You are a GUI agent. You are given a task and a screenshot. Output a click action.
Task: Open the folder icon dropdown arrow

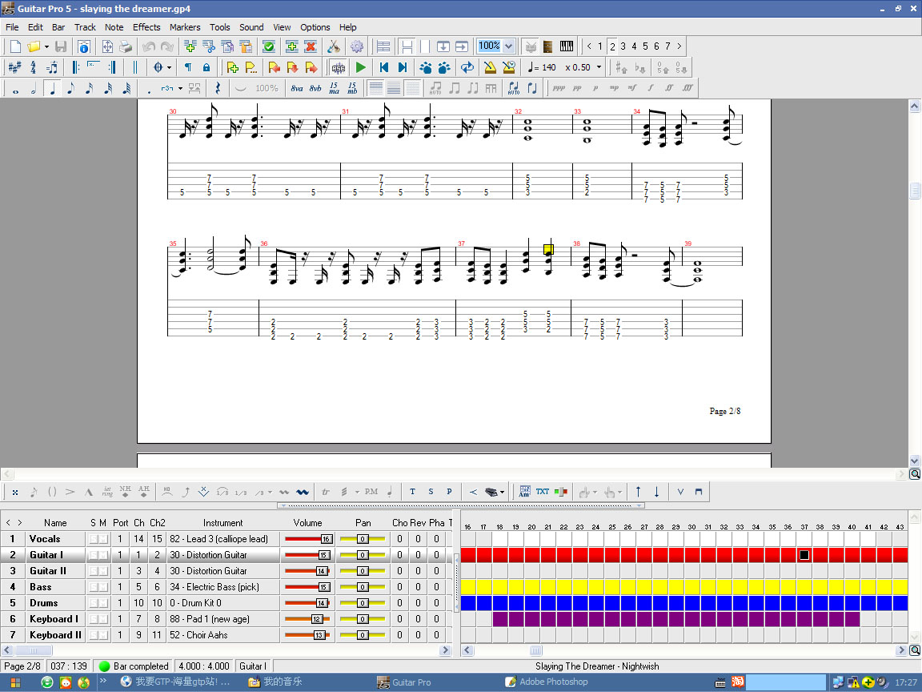point(46,46)
